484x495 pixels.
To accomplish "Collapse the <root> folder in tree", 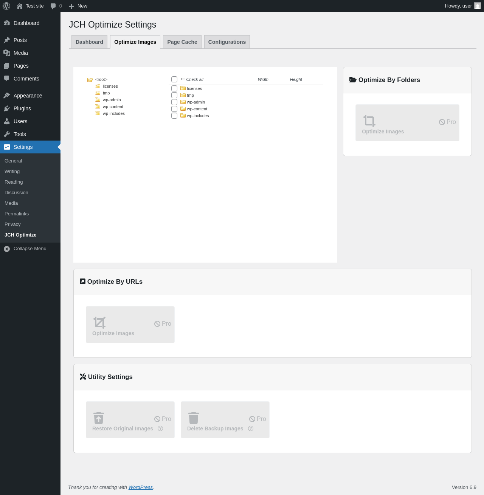I will pos(90,80).
